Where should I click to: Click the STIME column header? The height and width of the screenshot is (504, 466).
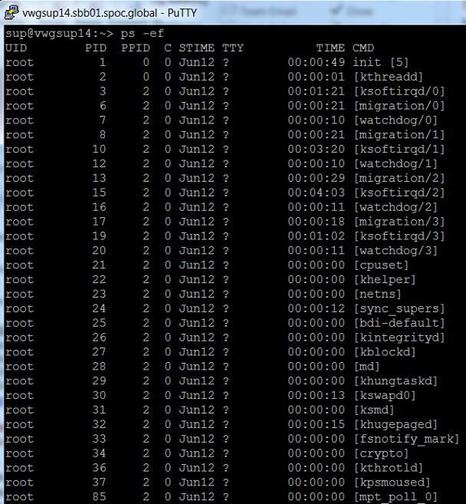196,48
